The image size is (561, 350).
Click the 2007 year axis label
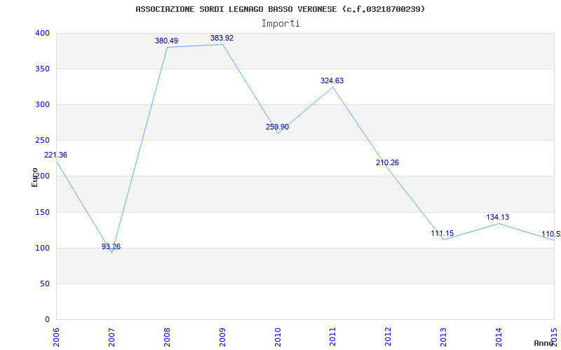111,337
